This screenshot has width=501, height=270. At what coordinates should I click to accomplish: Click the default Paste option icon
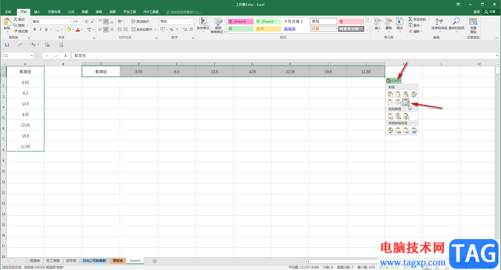(390, 94)
